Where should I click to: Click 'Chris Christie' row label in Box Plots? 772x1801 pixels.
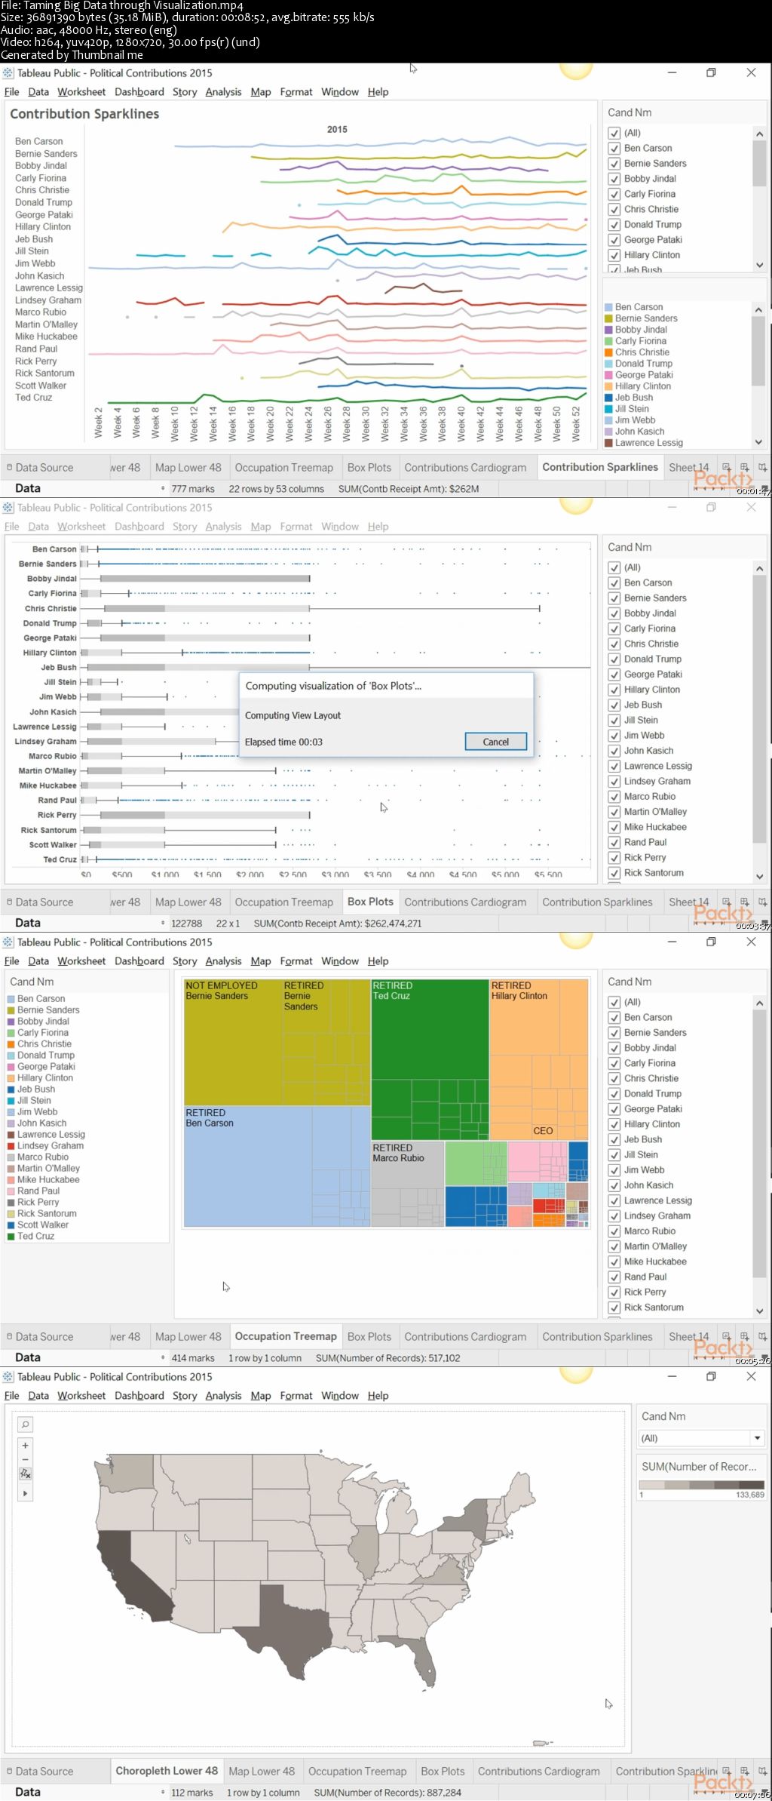point(51,609)
